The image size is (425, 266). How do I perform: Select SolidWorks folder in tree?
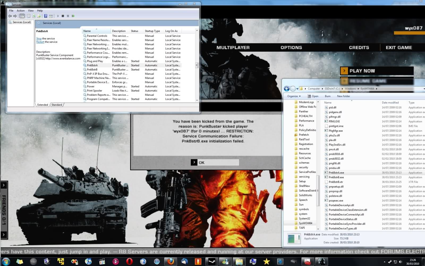coord(305,195)
